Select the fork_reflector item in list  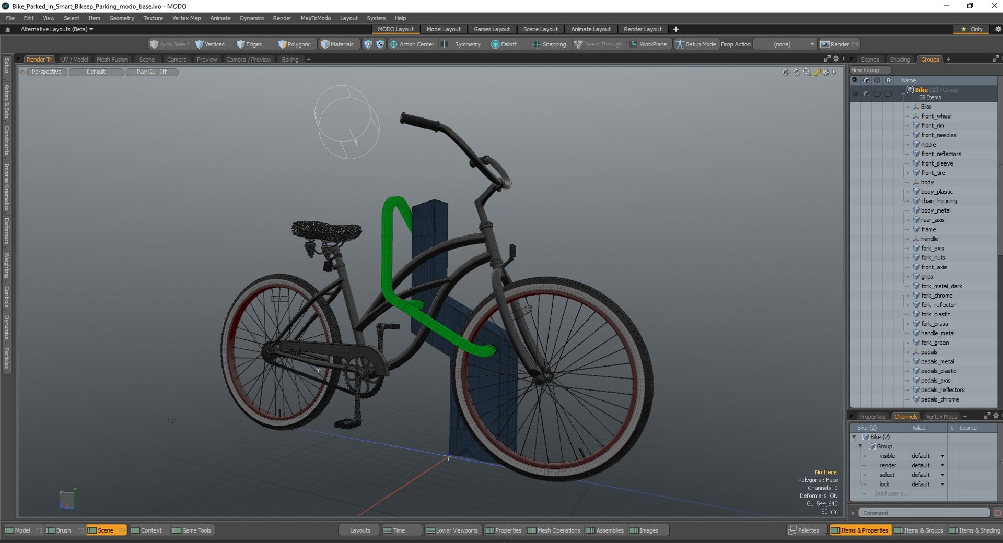click(938, 305)
